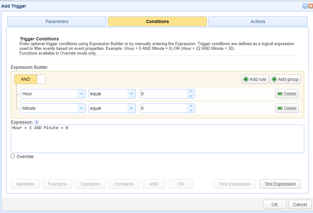Click the Minute row's Delete minus icon
Image resolution: width=313 pixels, height=213 pixels.
pos(280,108)
